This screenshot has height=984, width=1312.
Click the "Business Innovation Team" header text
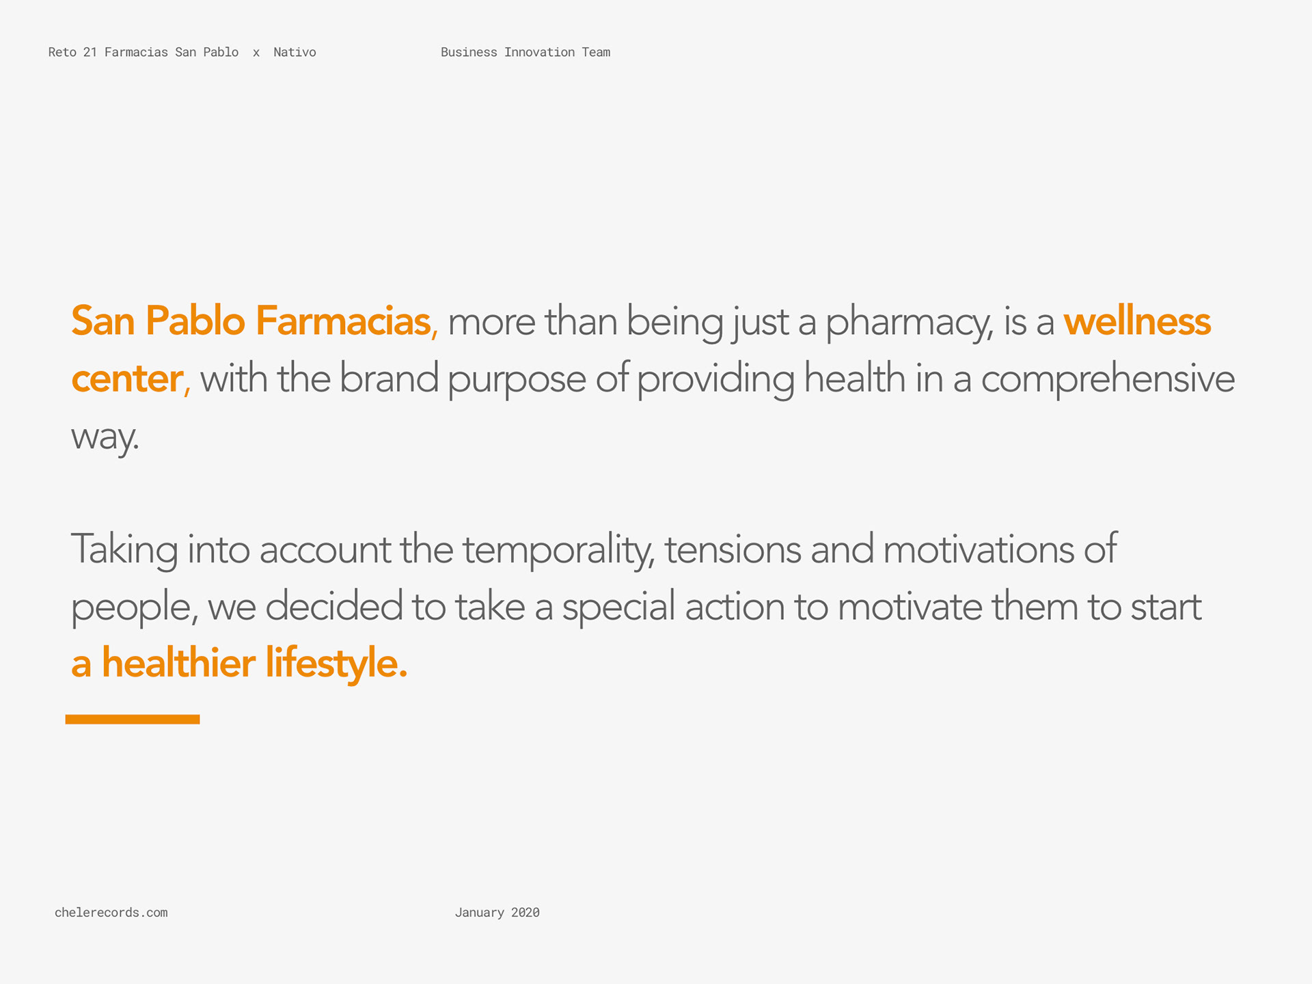click(x=525, y=52)
